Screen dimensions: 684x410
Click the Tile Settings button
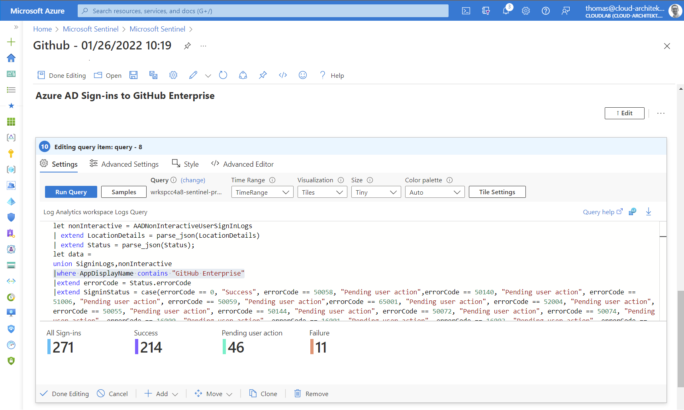[x=497, y=192]
